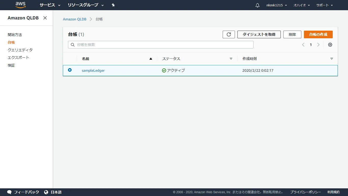This screenshot has width=348, height=196.
Task: Click the 2020/2/22 0:02:17 creation time
Action: (258, 70)
